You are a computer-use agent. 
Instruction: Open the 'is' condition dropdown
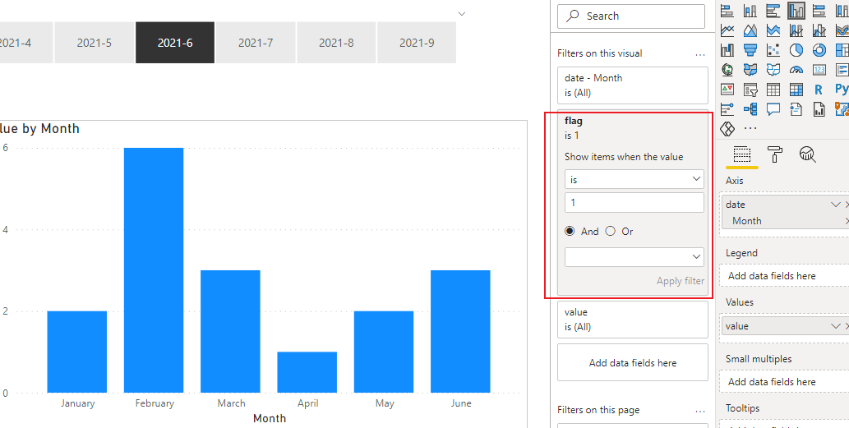point(634,179)
